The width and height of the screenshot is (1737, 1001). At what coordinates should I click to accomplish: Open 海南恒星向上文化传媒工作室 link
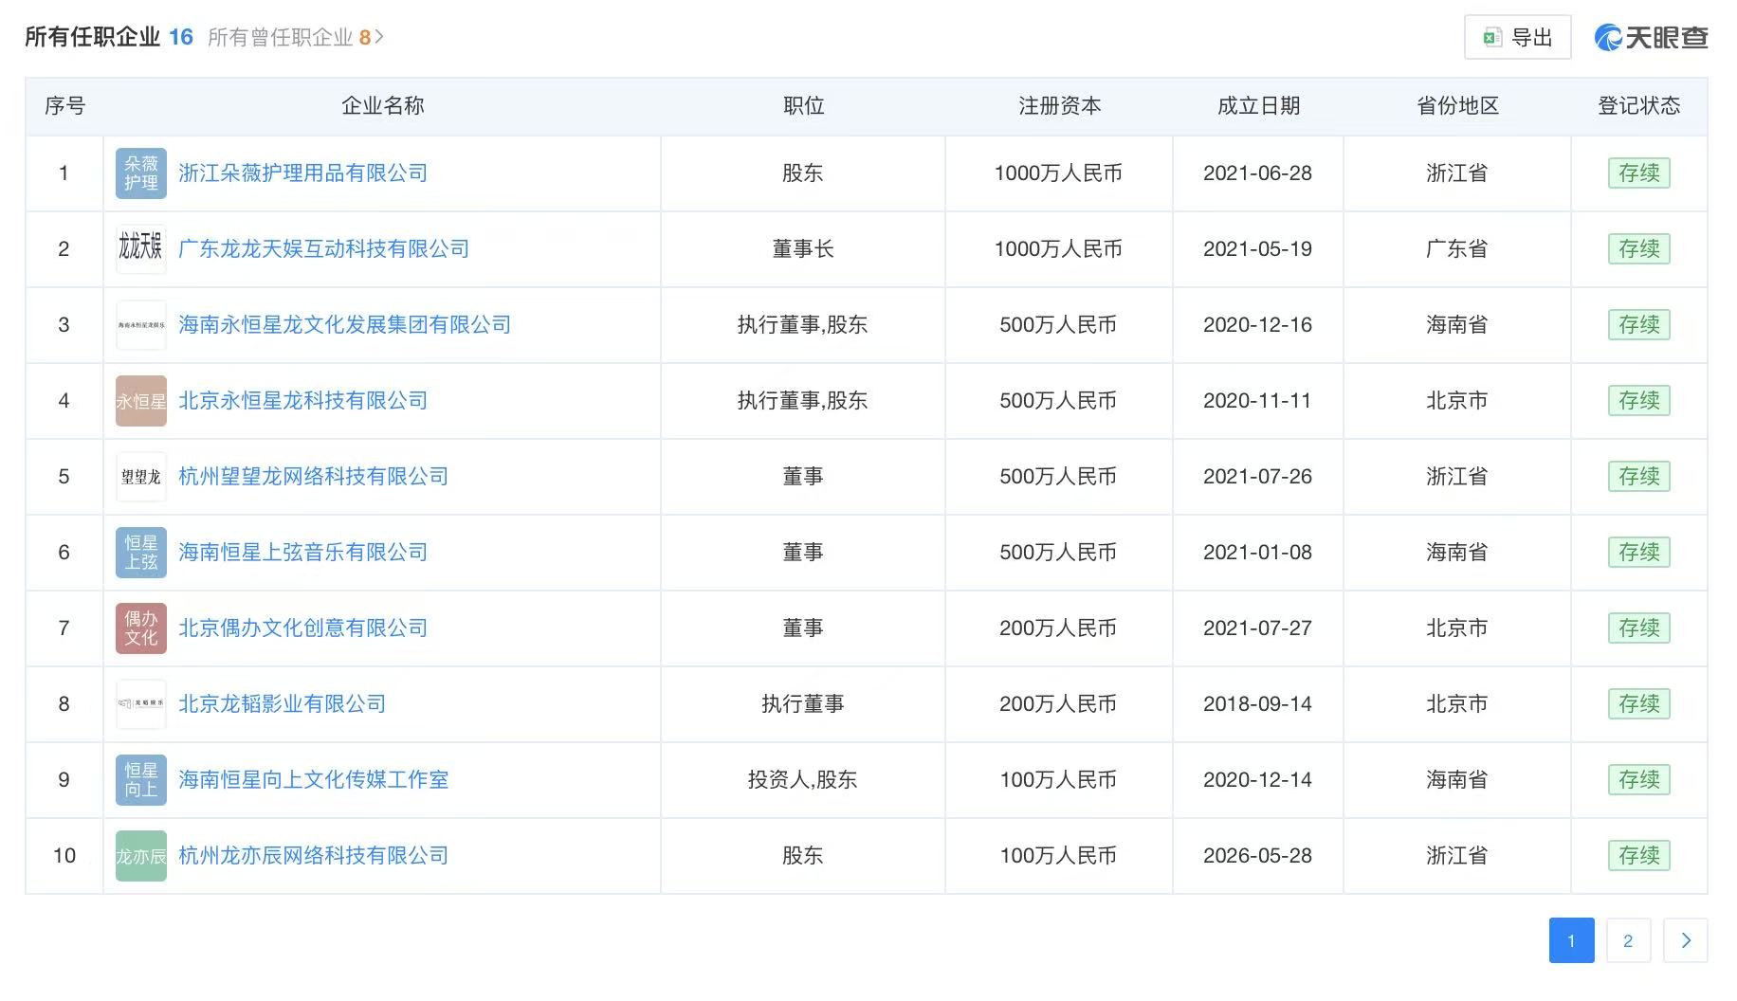pyautogui.click(x=313, y=780)
